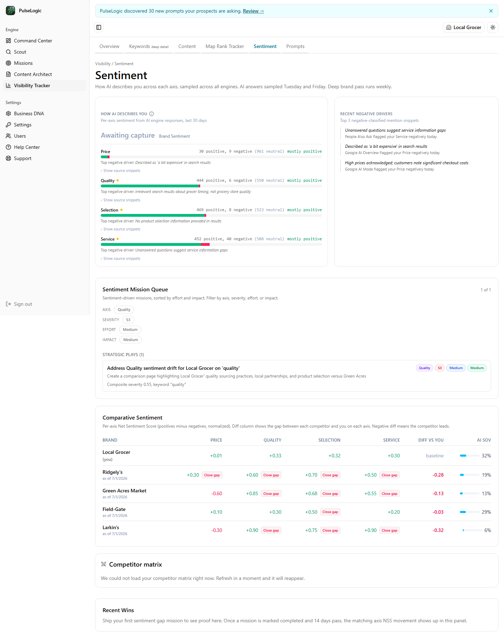Viewport: 504px width, 637px height.
Task: Toggle the Medium impact filter chip
Action: (x=131, y=340)
